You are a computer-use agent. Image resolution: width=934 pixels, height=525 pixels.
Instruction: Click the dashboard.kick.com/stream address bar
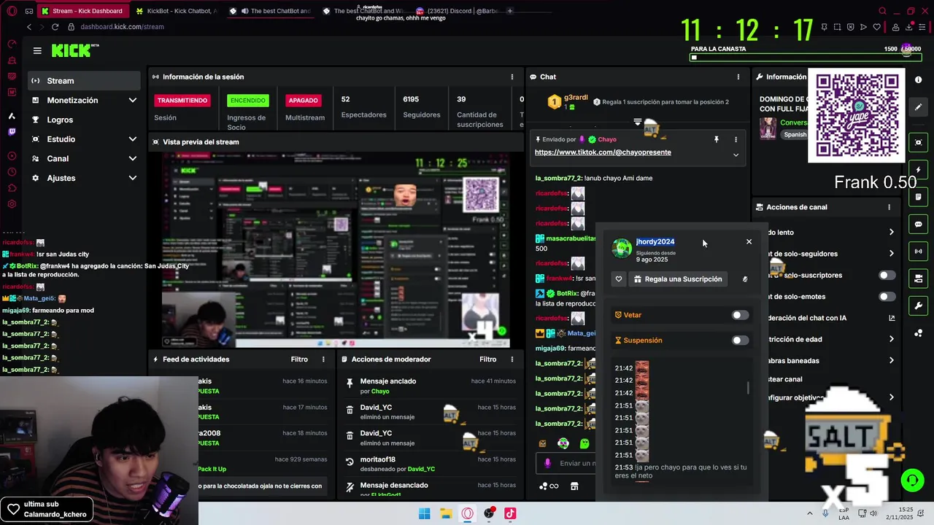tap(122, 27)
